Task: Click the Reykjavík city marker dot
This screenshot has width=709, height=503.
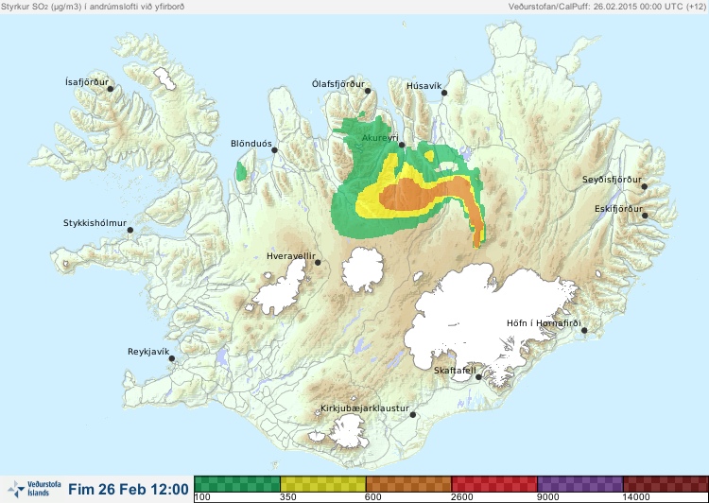Action: pyautogui.click(x=172, y=358)
